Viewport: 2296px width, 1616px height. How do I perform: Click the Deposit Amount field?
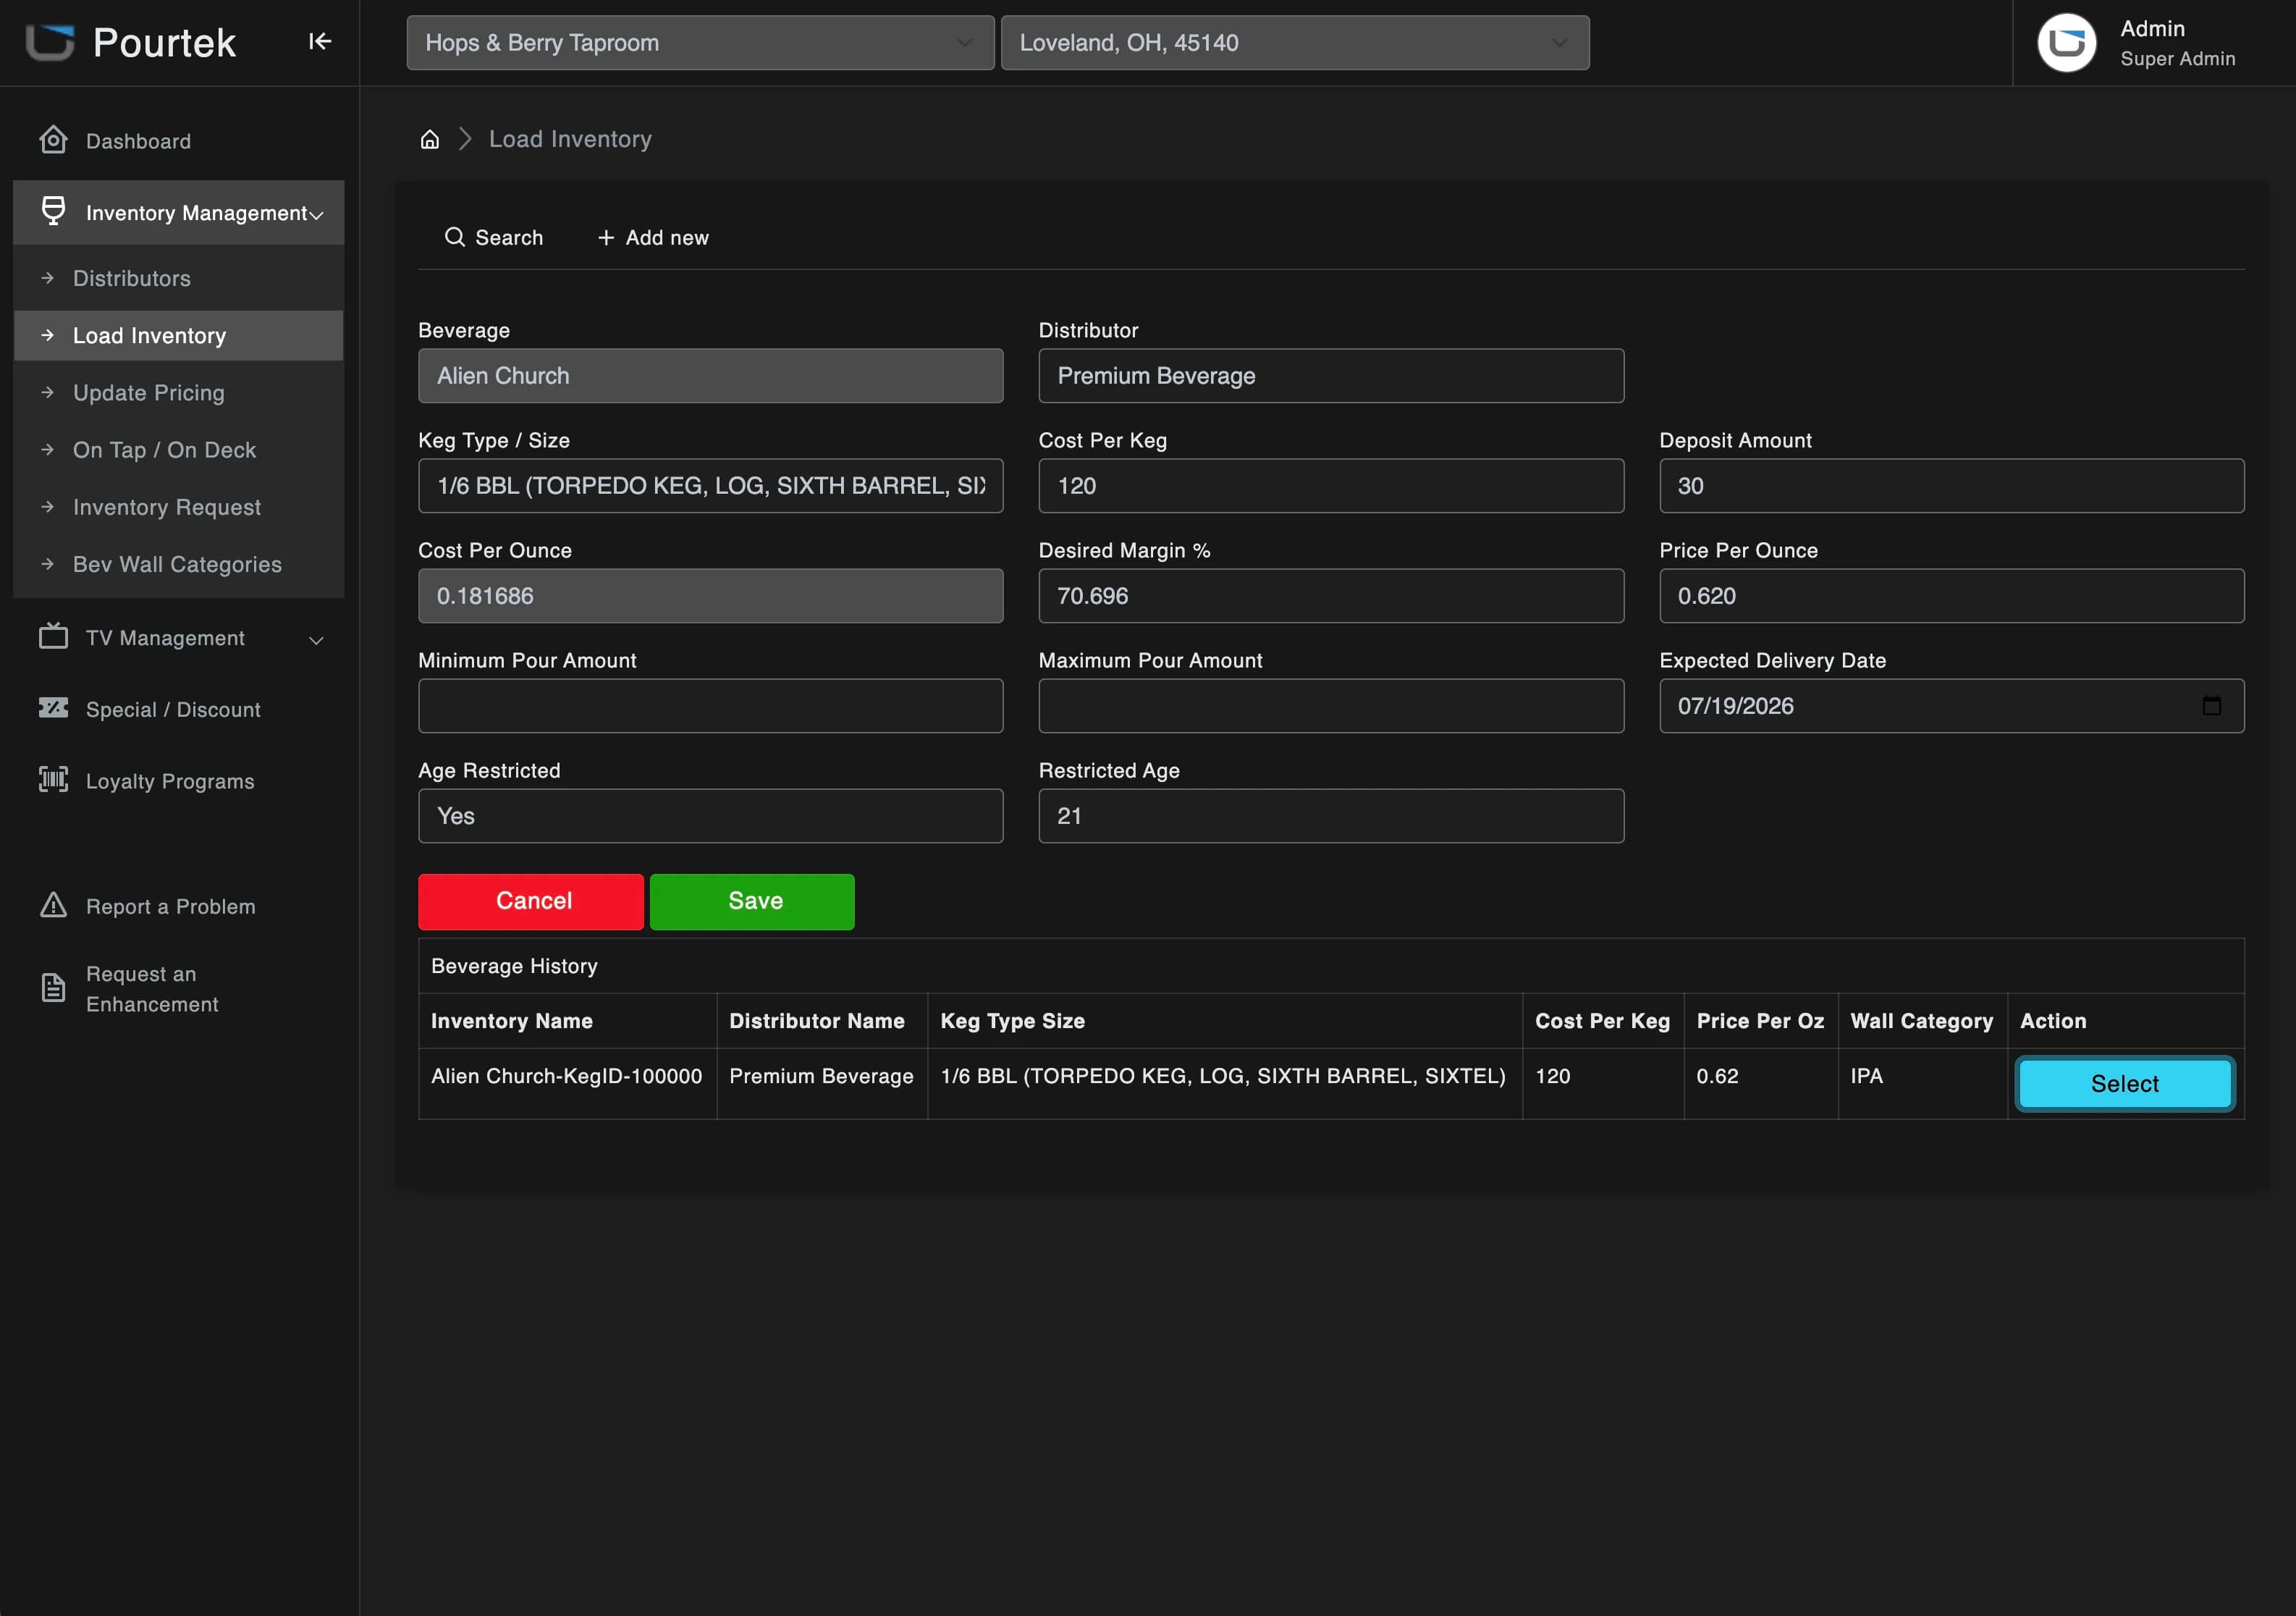(x=1952, y=486)
